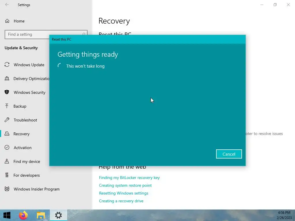Select the Delivery Optimization icon

7,78
